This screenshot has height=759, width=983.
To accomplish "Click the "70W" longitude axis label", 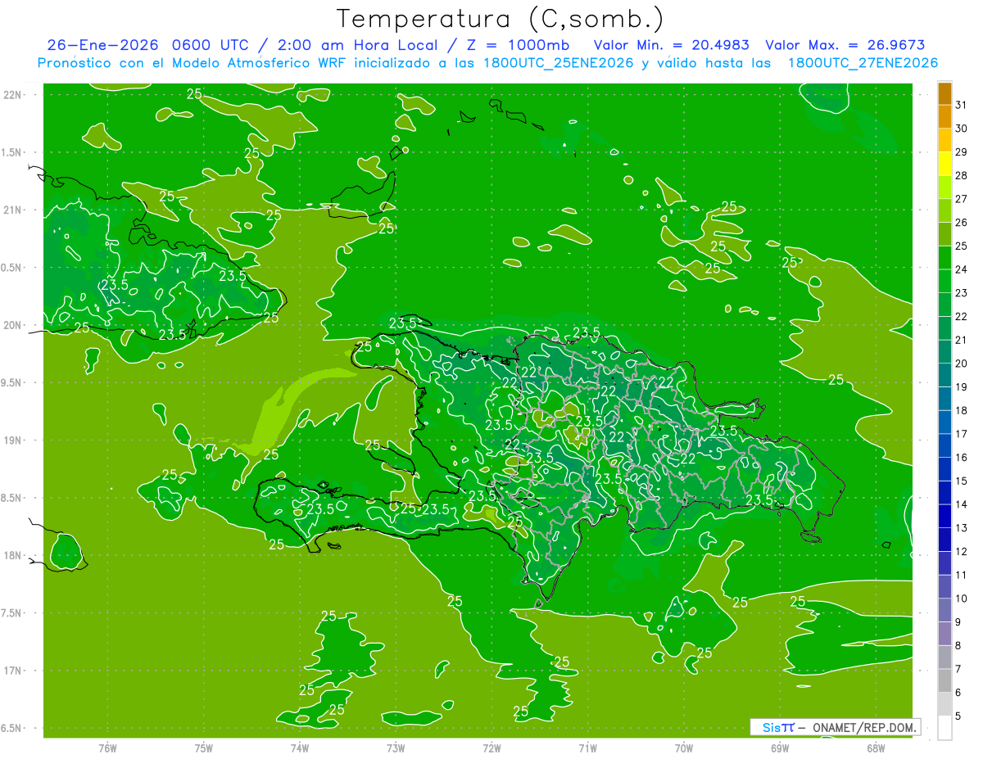I will (683, 748).
